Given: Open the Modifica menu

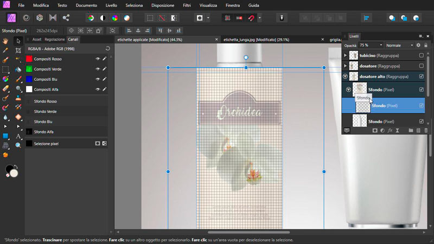Looking at the screenshot, I should [x=41, y=5].
